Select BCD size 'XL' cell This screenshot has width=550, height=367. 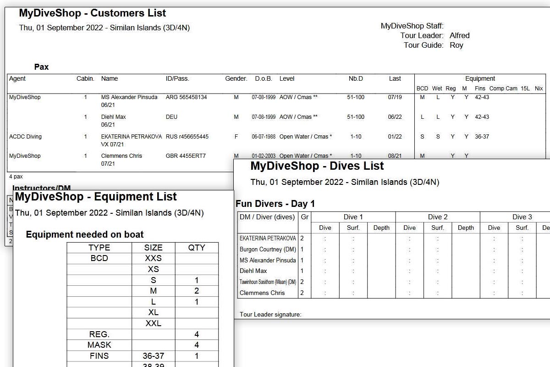coord(154,312)
